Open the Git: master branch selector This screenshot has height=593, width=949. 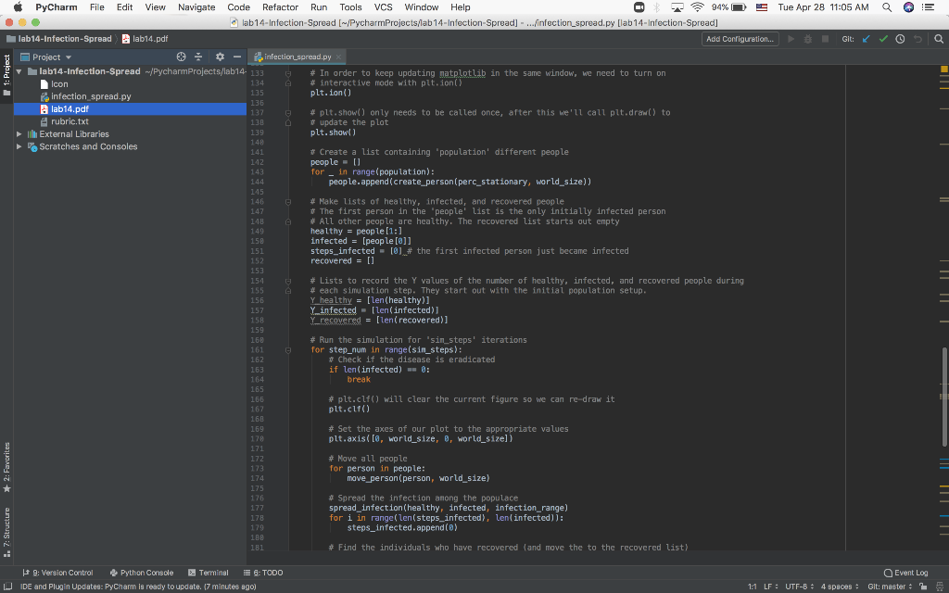[x=890, y=587]
